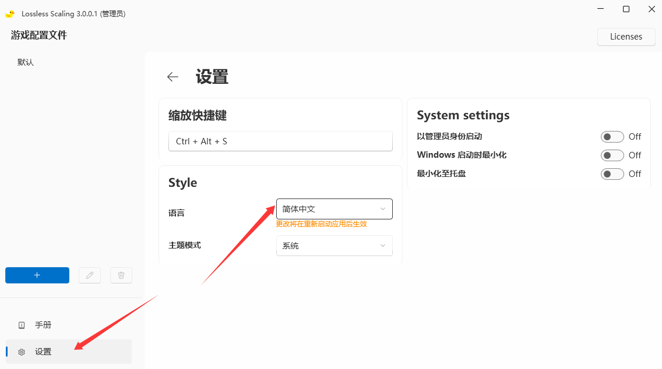Screen dimensions: 662x369
Task: Click the 语言 label
Action: (x=177, y=213)
